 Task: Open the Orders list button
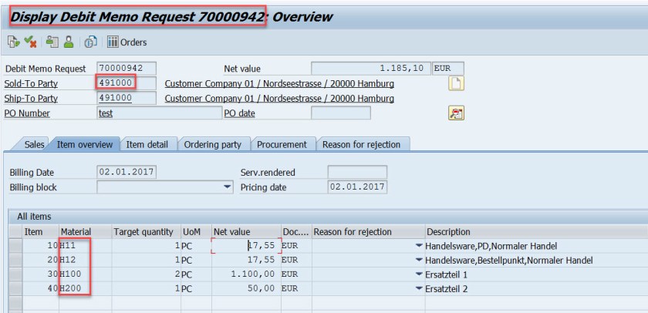click(x=127, y=42)
